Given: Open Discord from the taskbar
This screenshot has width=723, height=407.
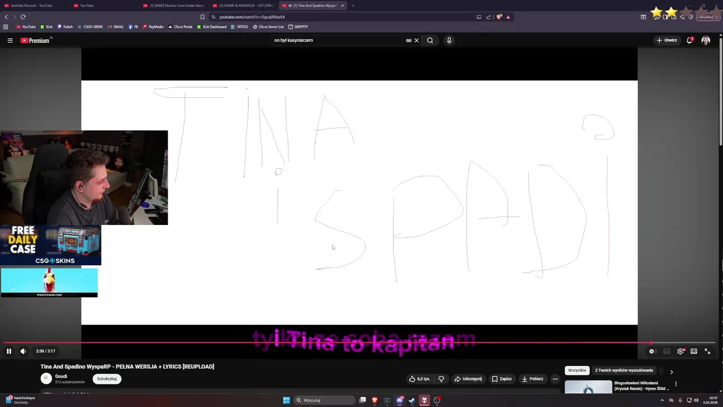Looking at the screenshot, I should click(399, 400).
